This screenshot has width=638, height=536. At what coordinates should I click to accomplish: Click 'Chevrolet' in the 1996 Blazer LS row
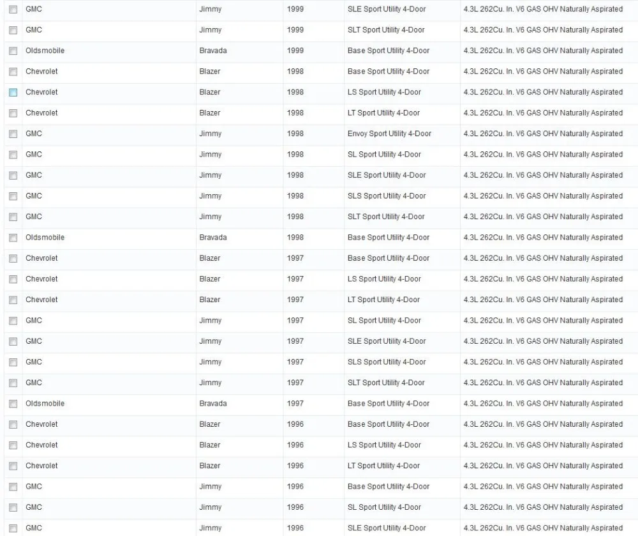tap(41, 445)
